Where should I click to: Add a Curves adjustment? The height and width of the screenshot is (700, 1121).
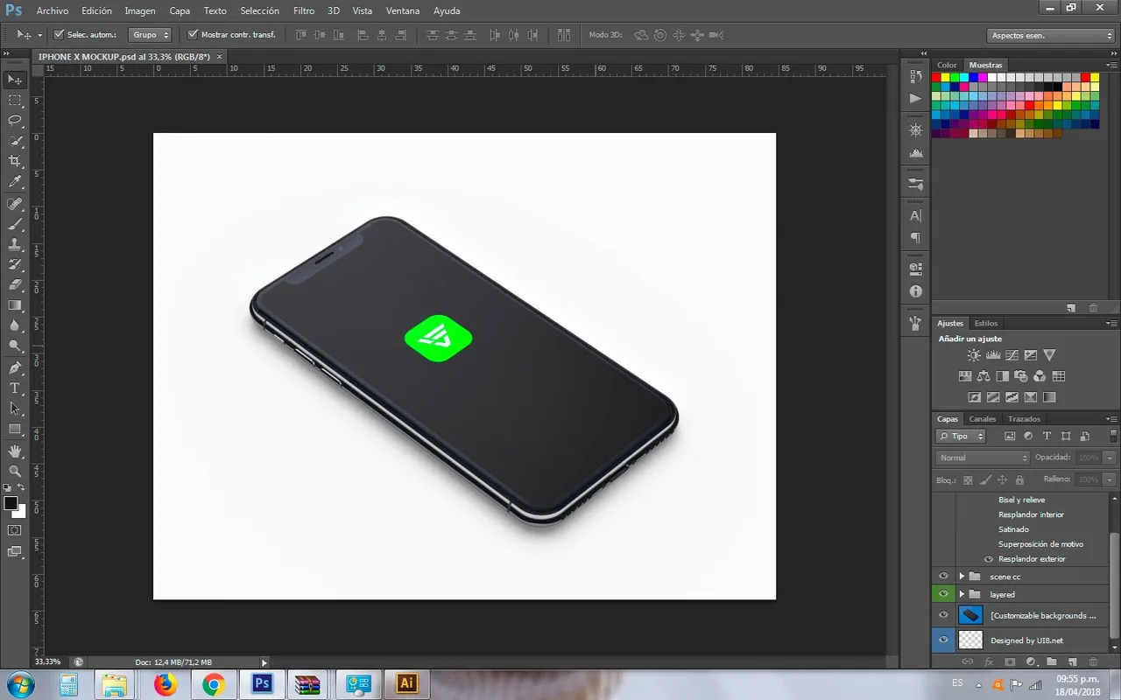tap(1012, 355)
